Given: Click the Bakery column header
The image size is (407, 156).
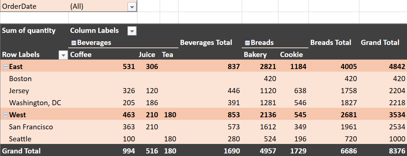Looking at the screenshot, I should coord(255,55).
